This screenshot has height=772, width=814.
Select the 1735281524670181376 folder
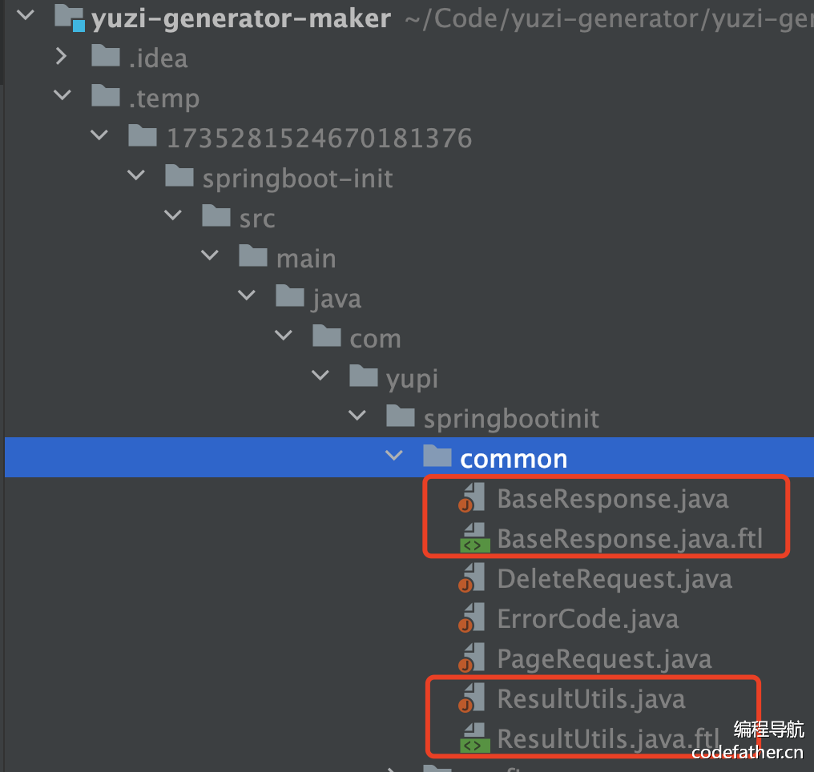[x=319, y=138]
